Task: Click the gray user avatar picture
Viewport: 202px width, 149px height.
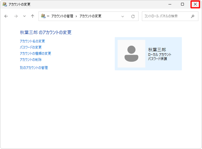Action: [131, 54]
